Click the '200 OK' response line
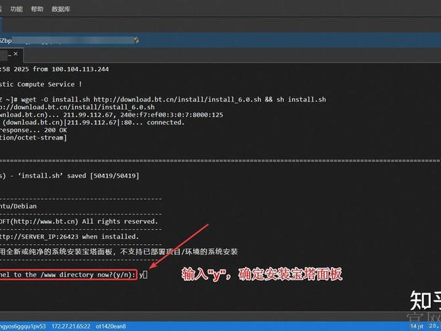The image size is (441, 331). click(34, 130)
